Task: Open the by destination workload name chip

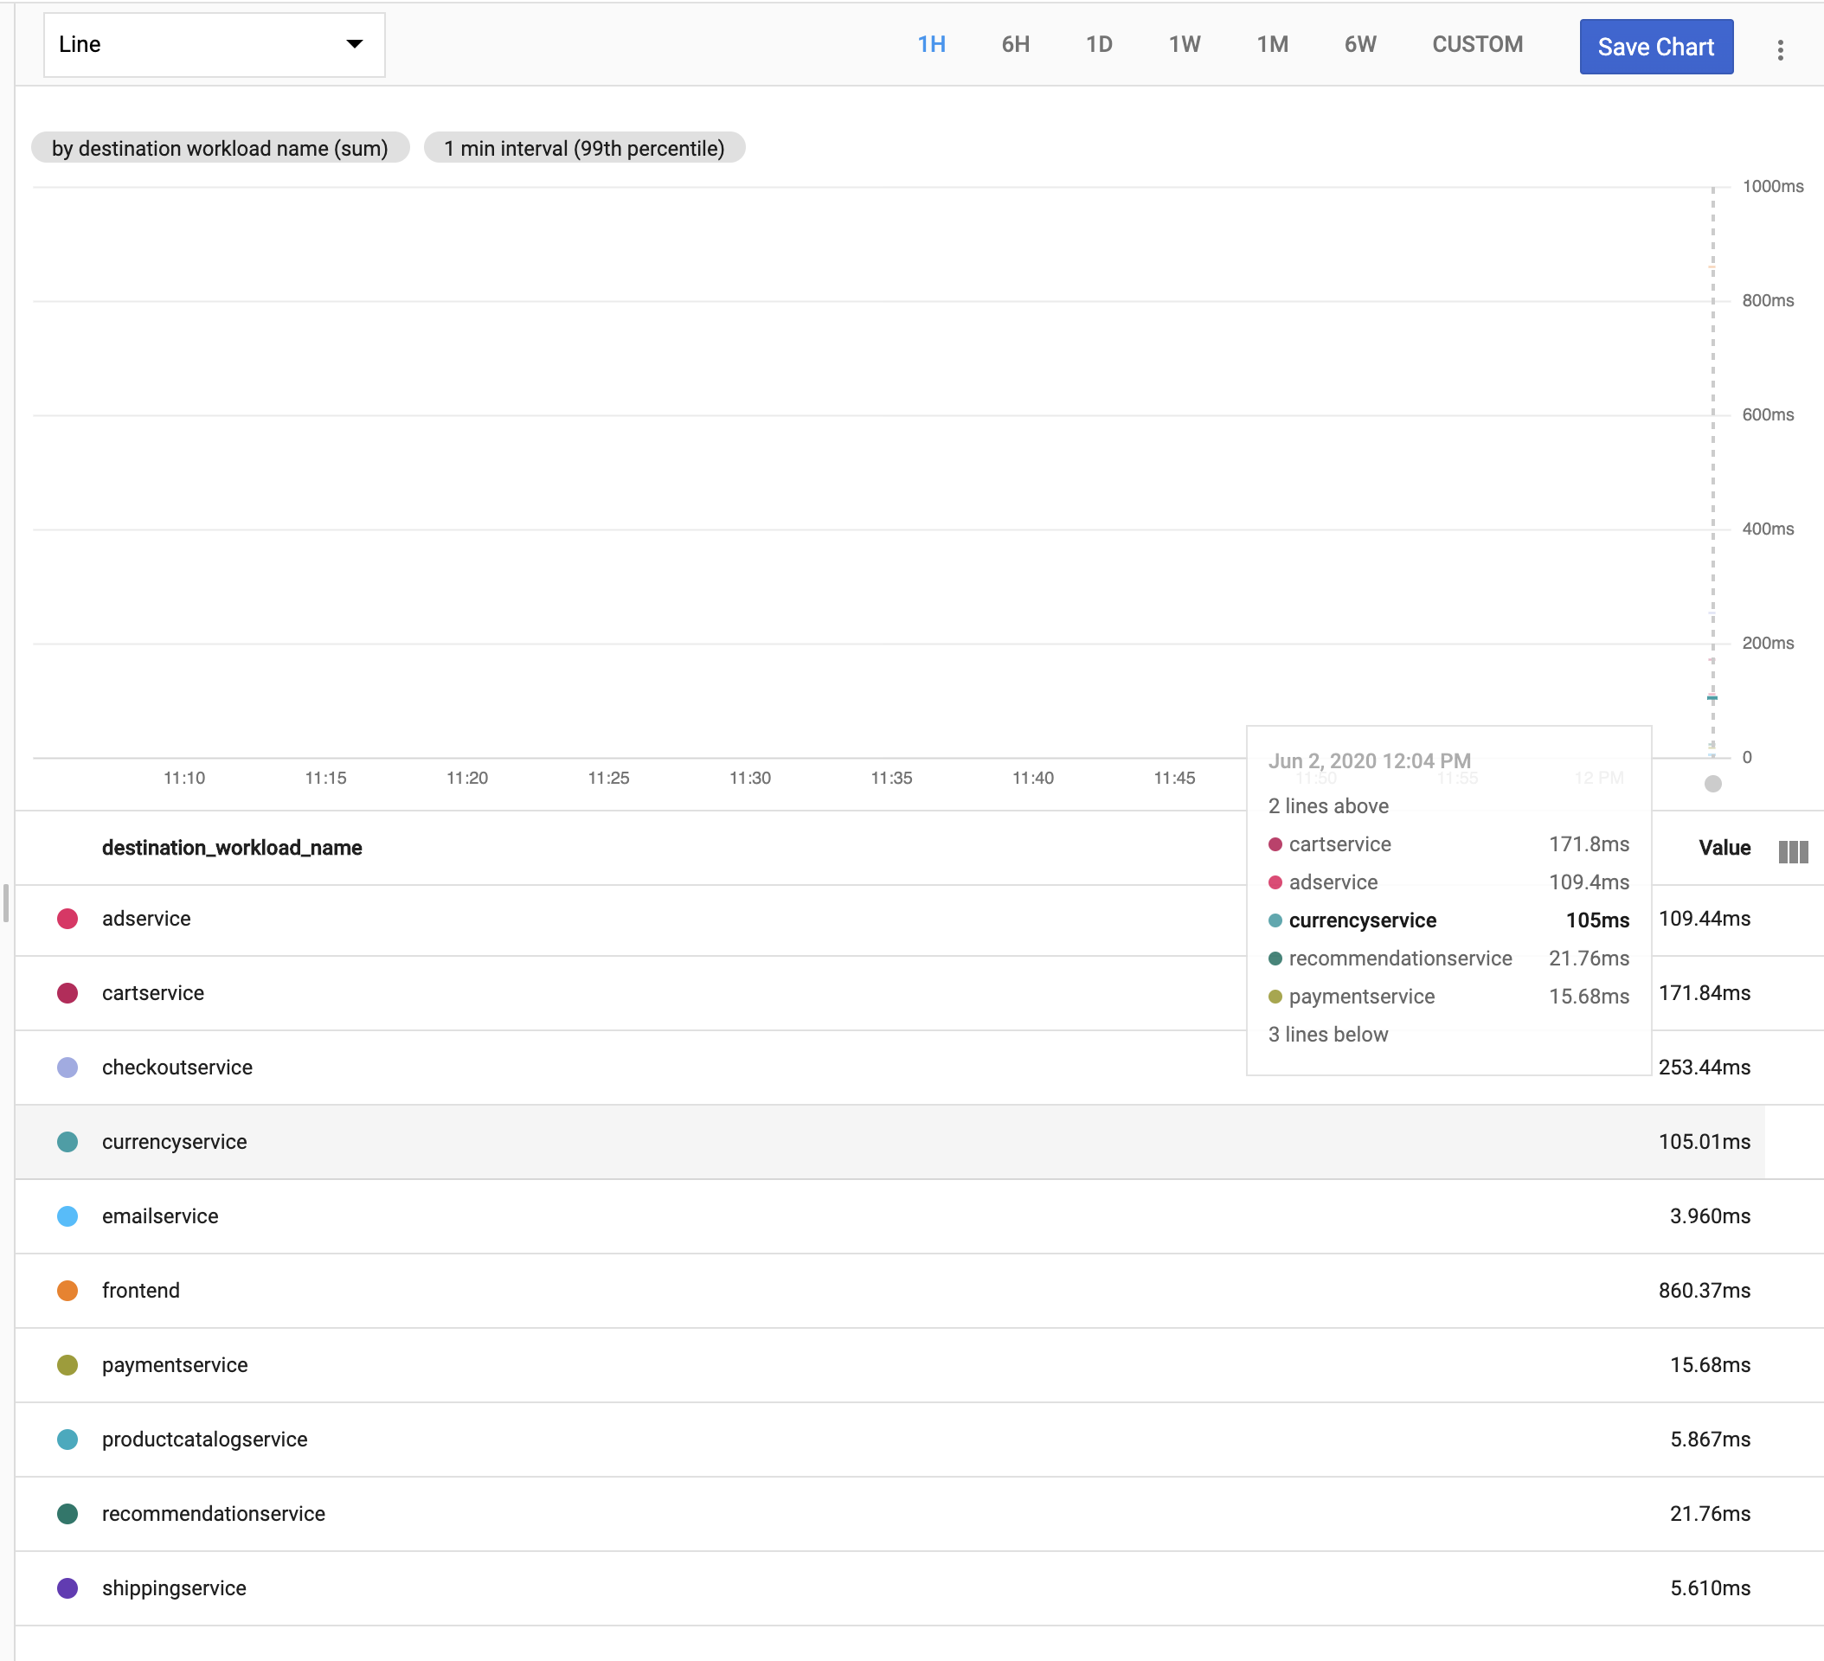Action: 220,147
